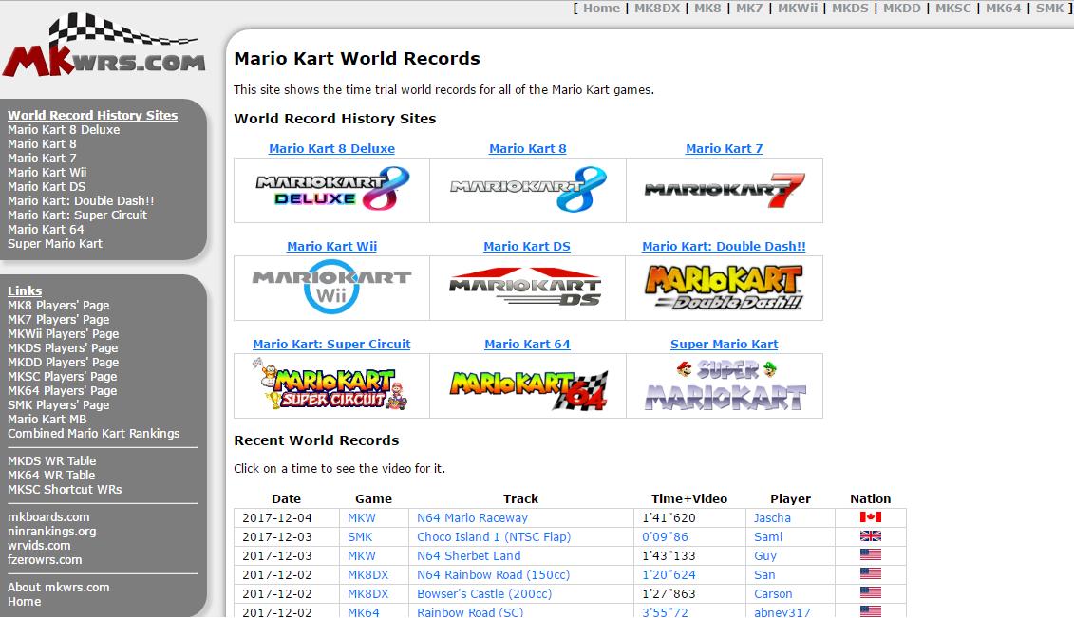This screenshot has width=1074, height=618.
Task: Open MK7 in the top navigation
Action: [x=748, y=9]
